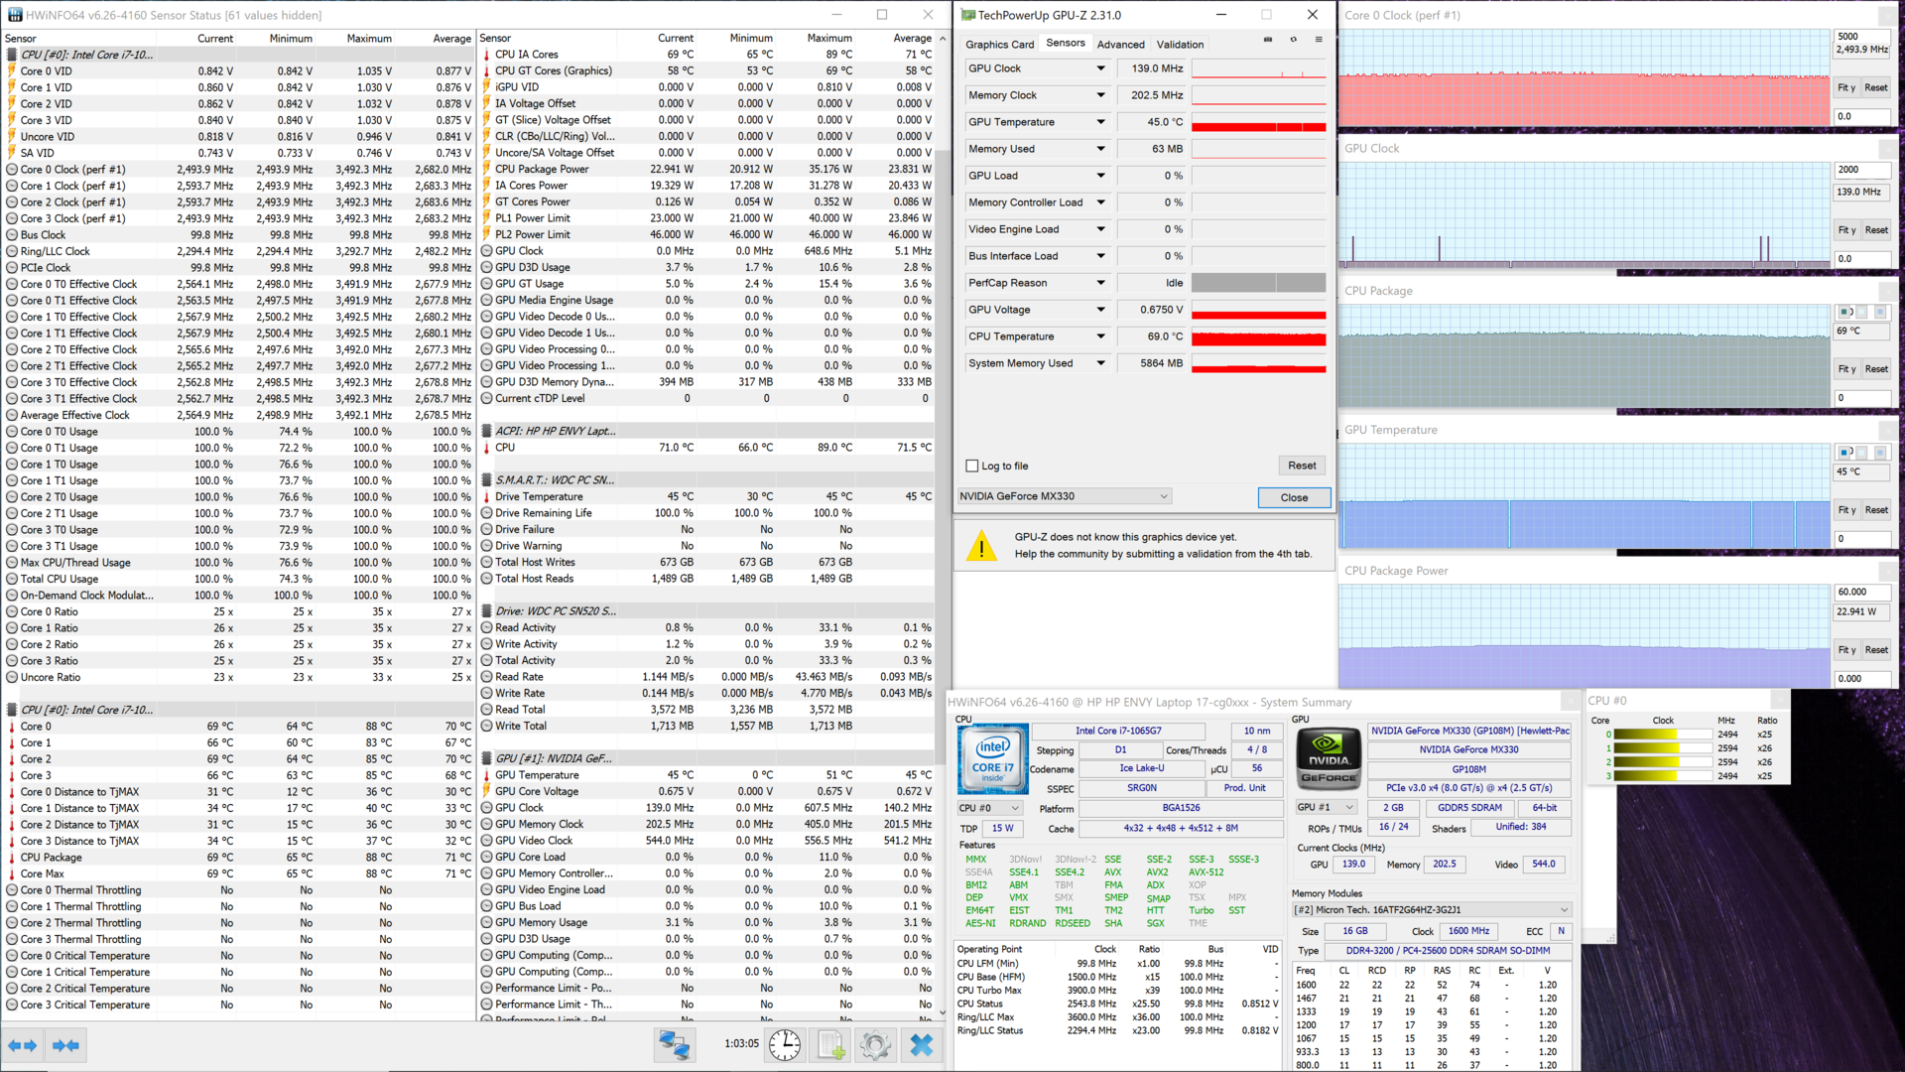Click the blue X close-sensors icon in HWiNFO
The height and width of the screenshot is (1072, 1905).
[922, 1045]
